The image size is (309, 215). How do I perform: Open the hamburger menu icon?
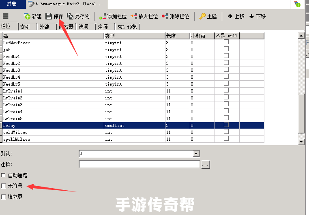[x=6, y=16]
